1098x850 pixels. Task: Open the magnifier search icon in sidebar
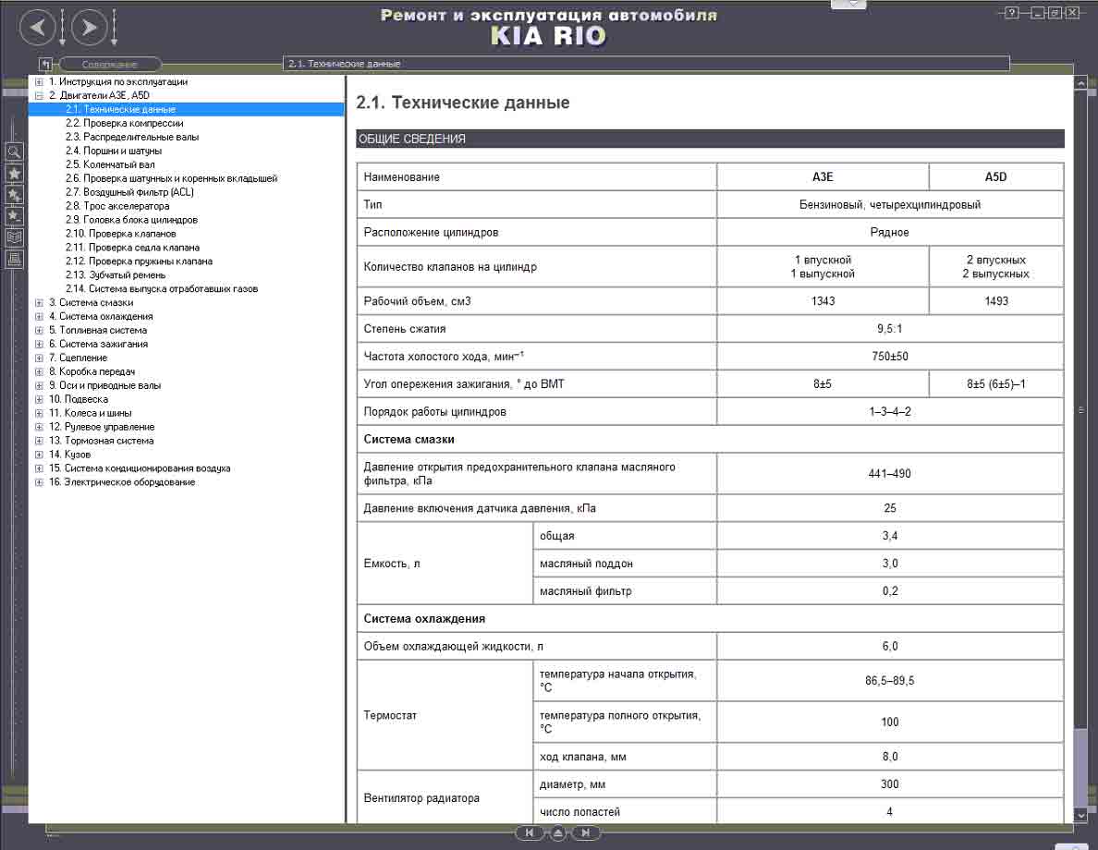click(14, 152)
